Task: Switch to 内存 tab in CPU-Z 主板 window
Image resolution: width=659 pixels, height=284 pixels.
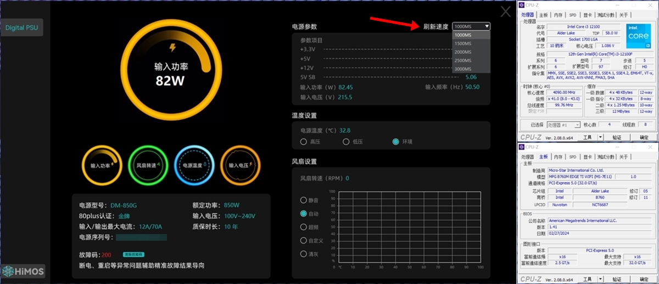Action: point(558,157)
